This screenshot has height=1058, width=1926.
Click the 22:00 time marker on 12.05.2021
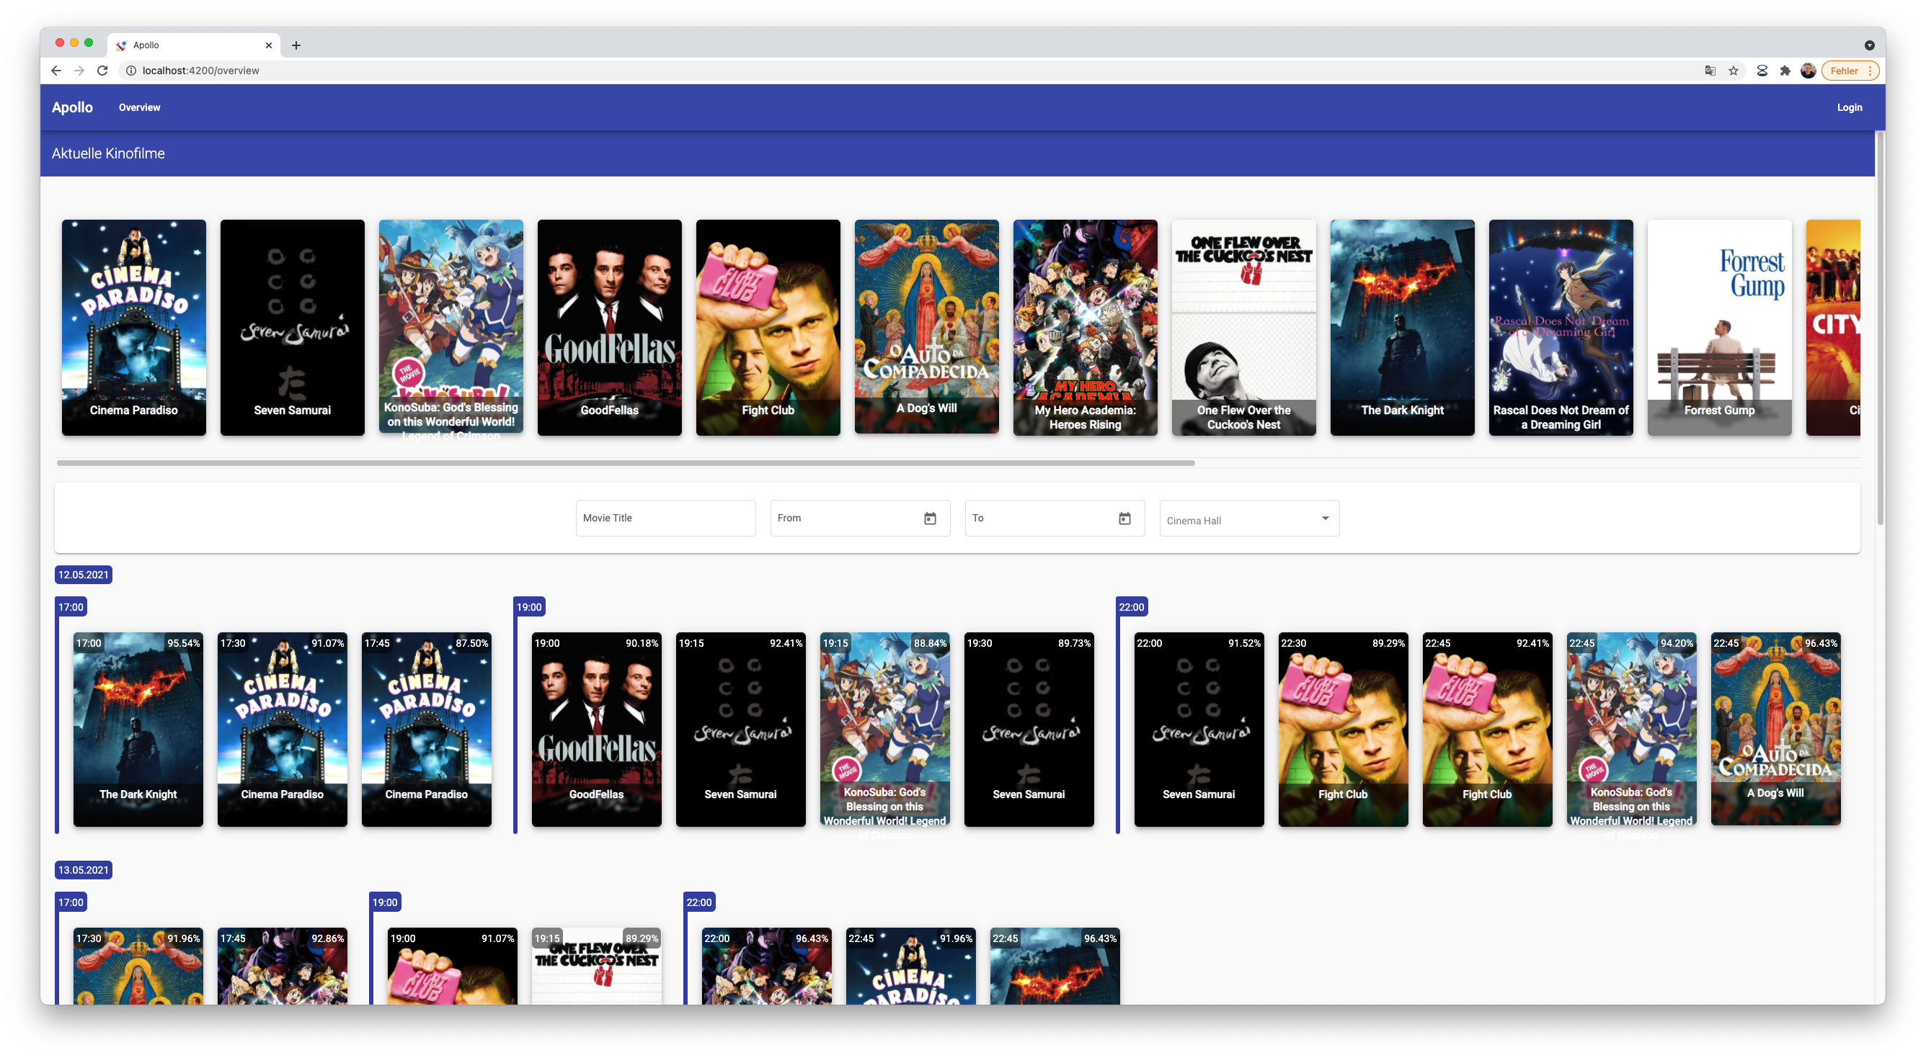(1130, 606)
